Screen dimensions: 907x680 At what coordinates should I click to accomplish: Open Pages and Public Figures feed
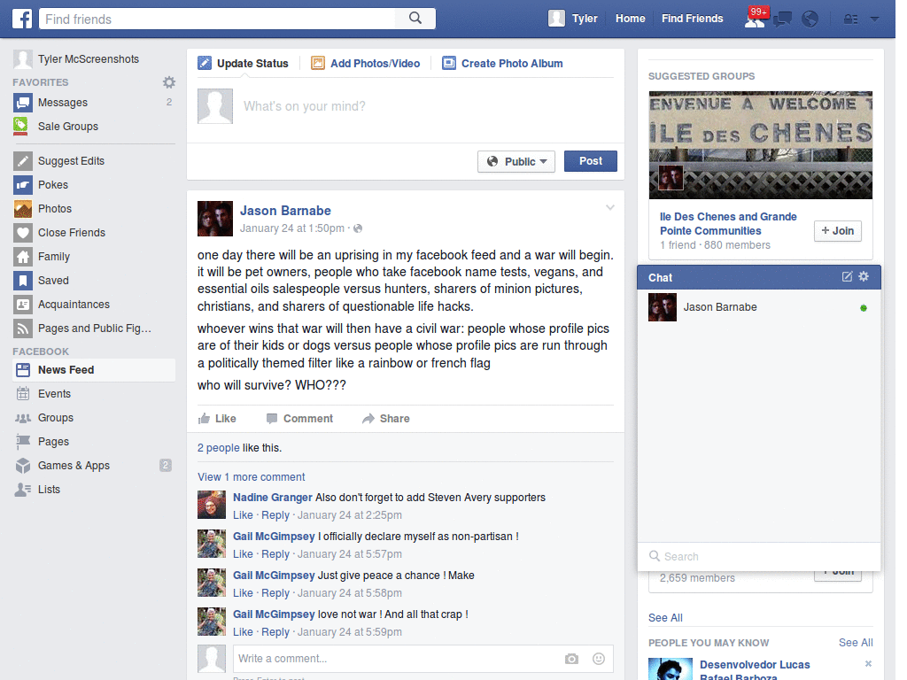[94, 328]
